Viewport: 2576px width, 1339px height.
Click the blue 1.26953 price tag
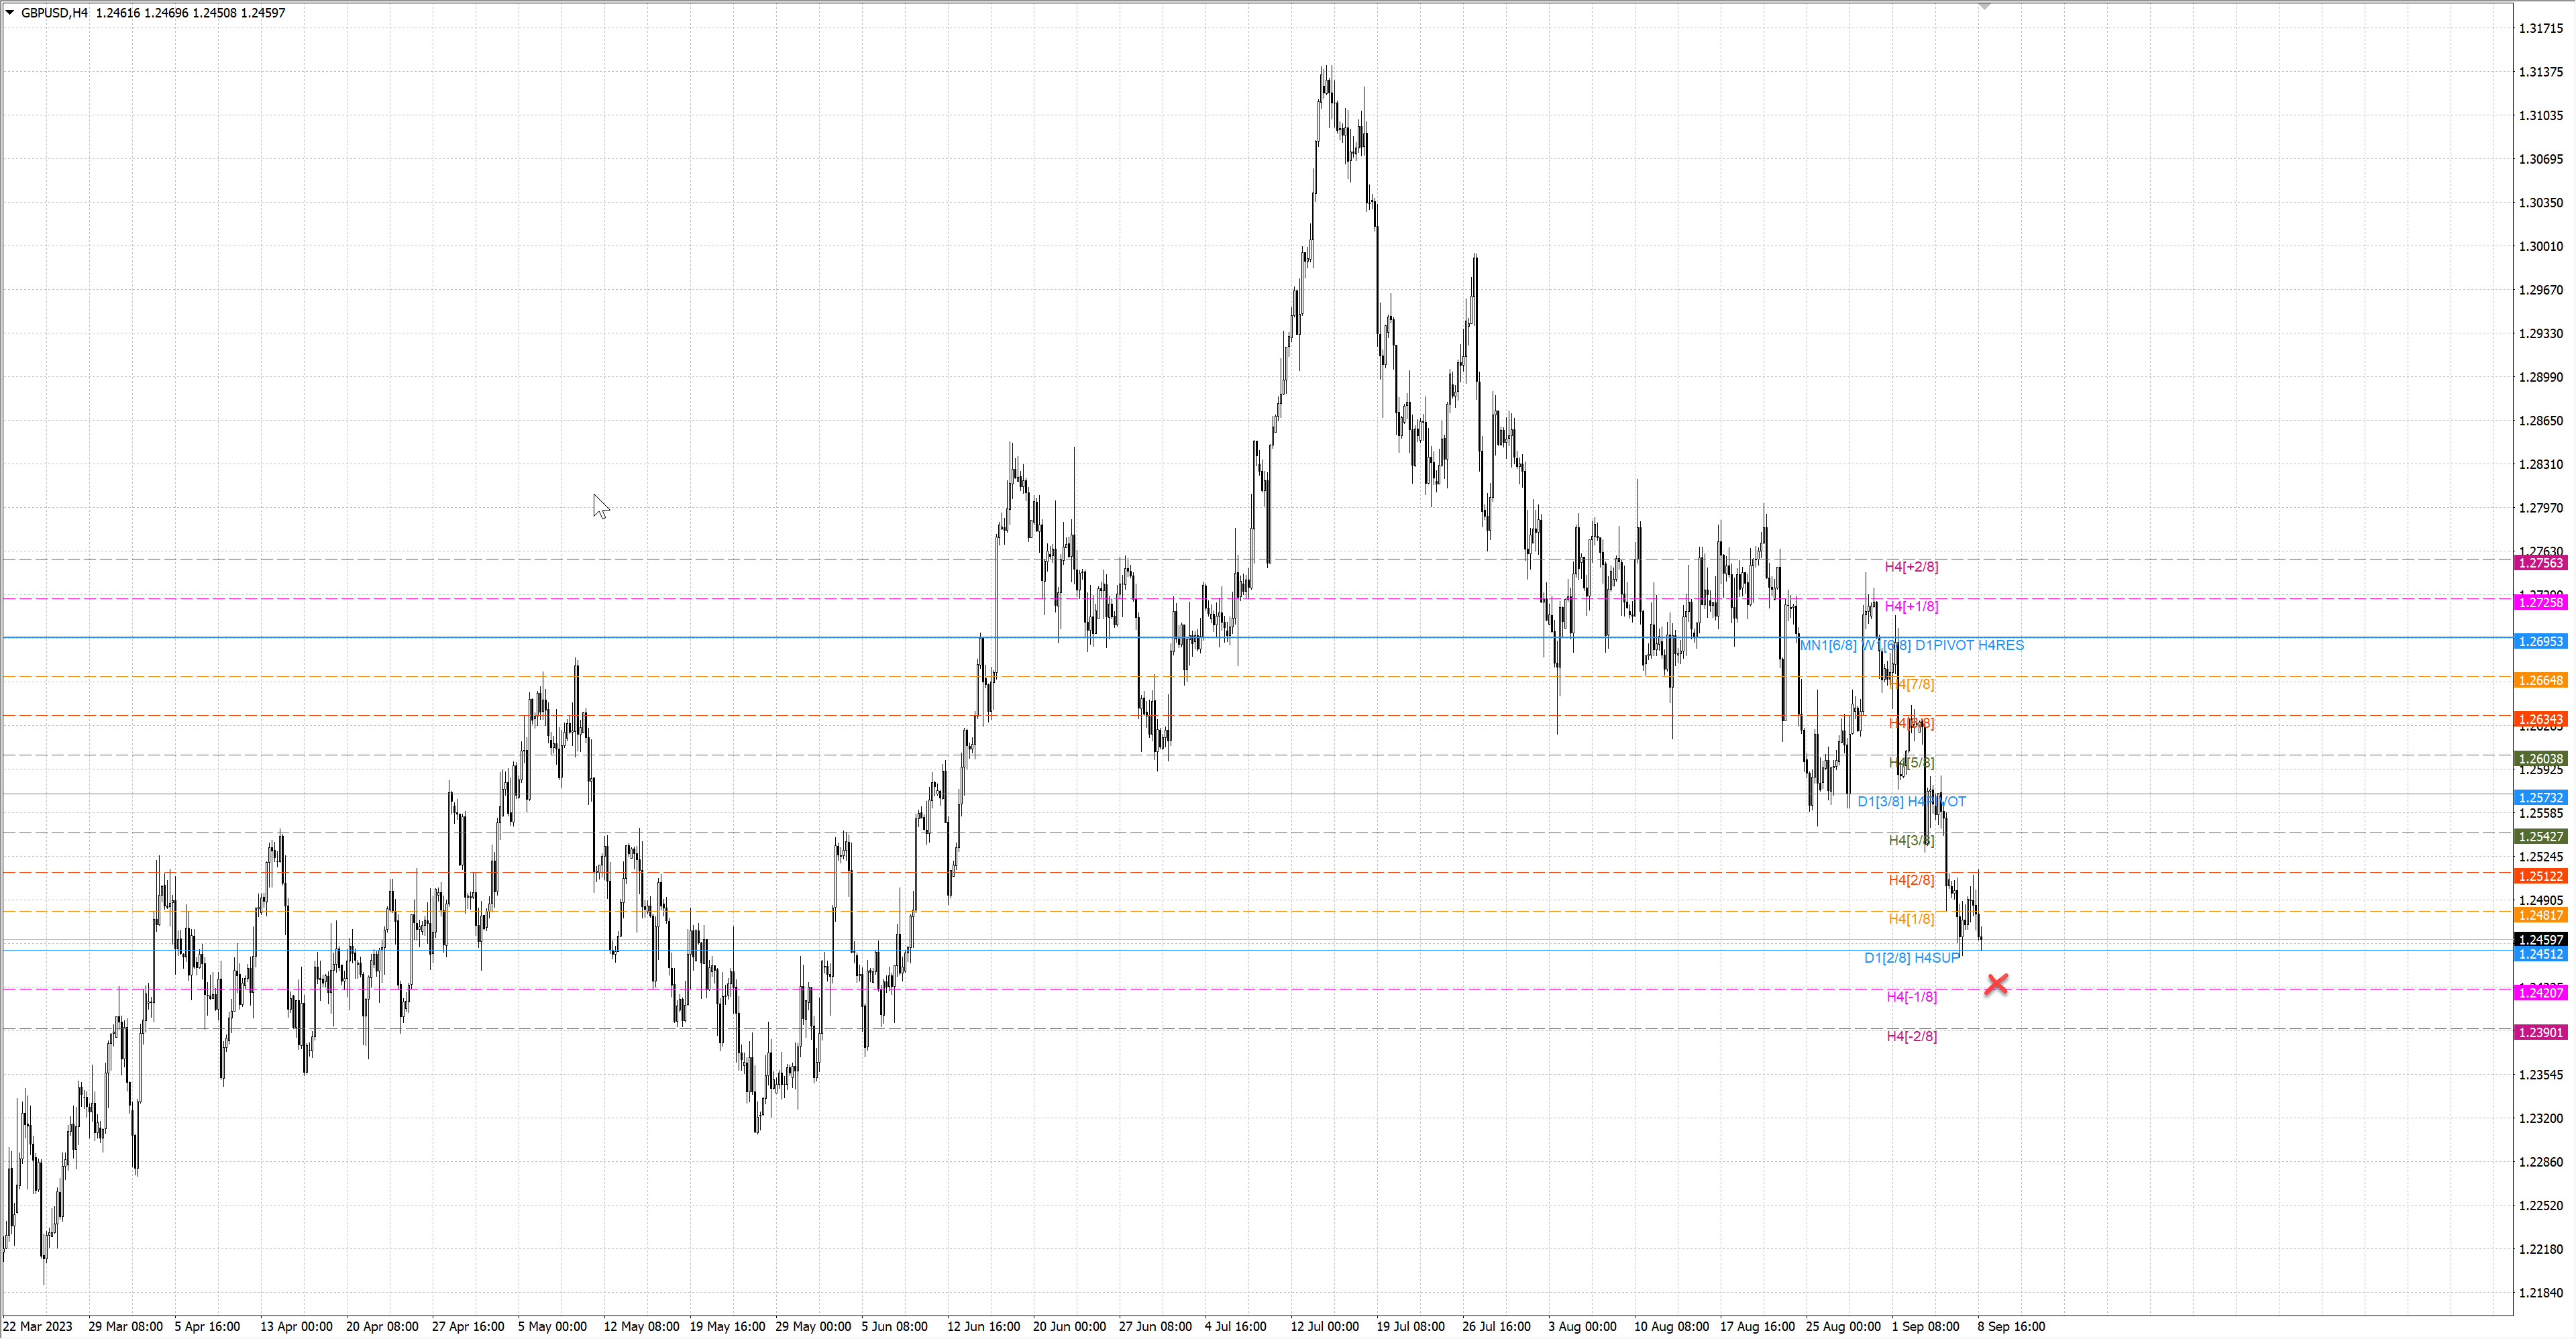tap(2540, 641)
